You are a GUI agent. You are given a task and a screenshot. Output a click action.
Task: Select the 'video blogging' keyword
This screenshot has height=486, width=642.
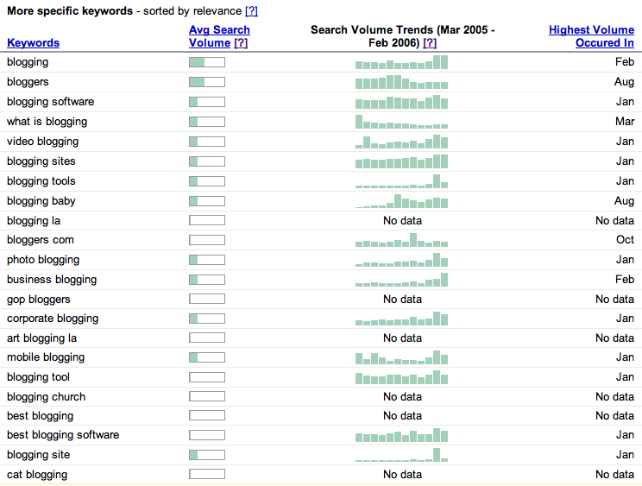click(x=42, y=142)
